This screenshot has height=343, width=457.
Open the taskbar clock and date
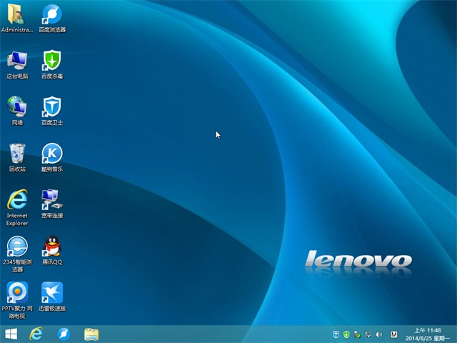pos(427,334)
